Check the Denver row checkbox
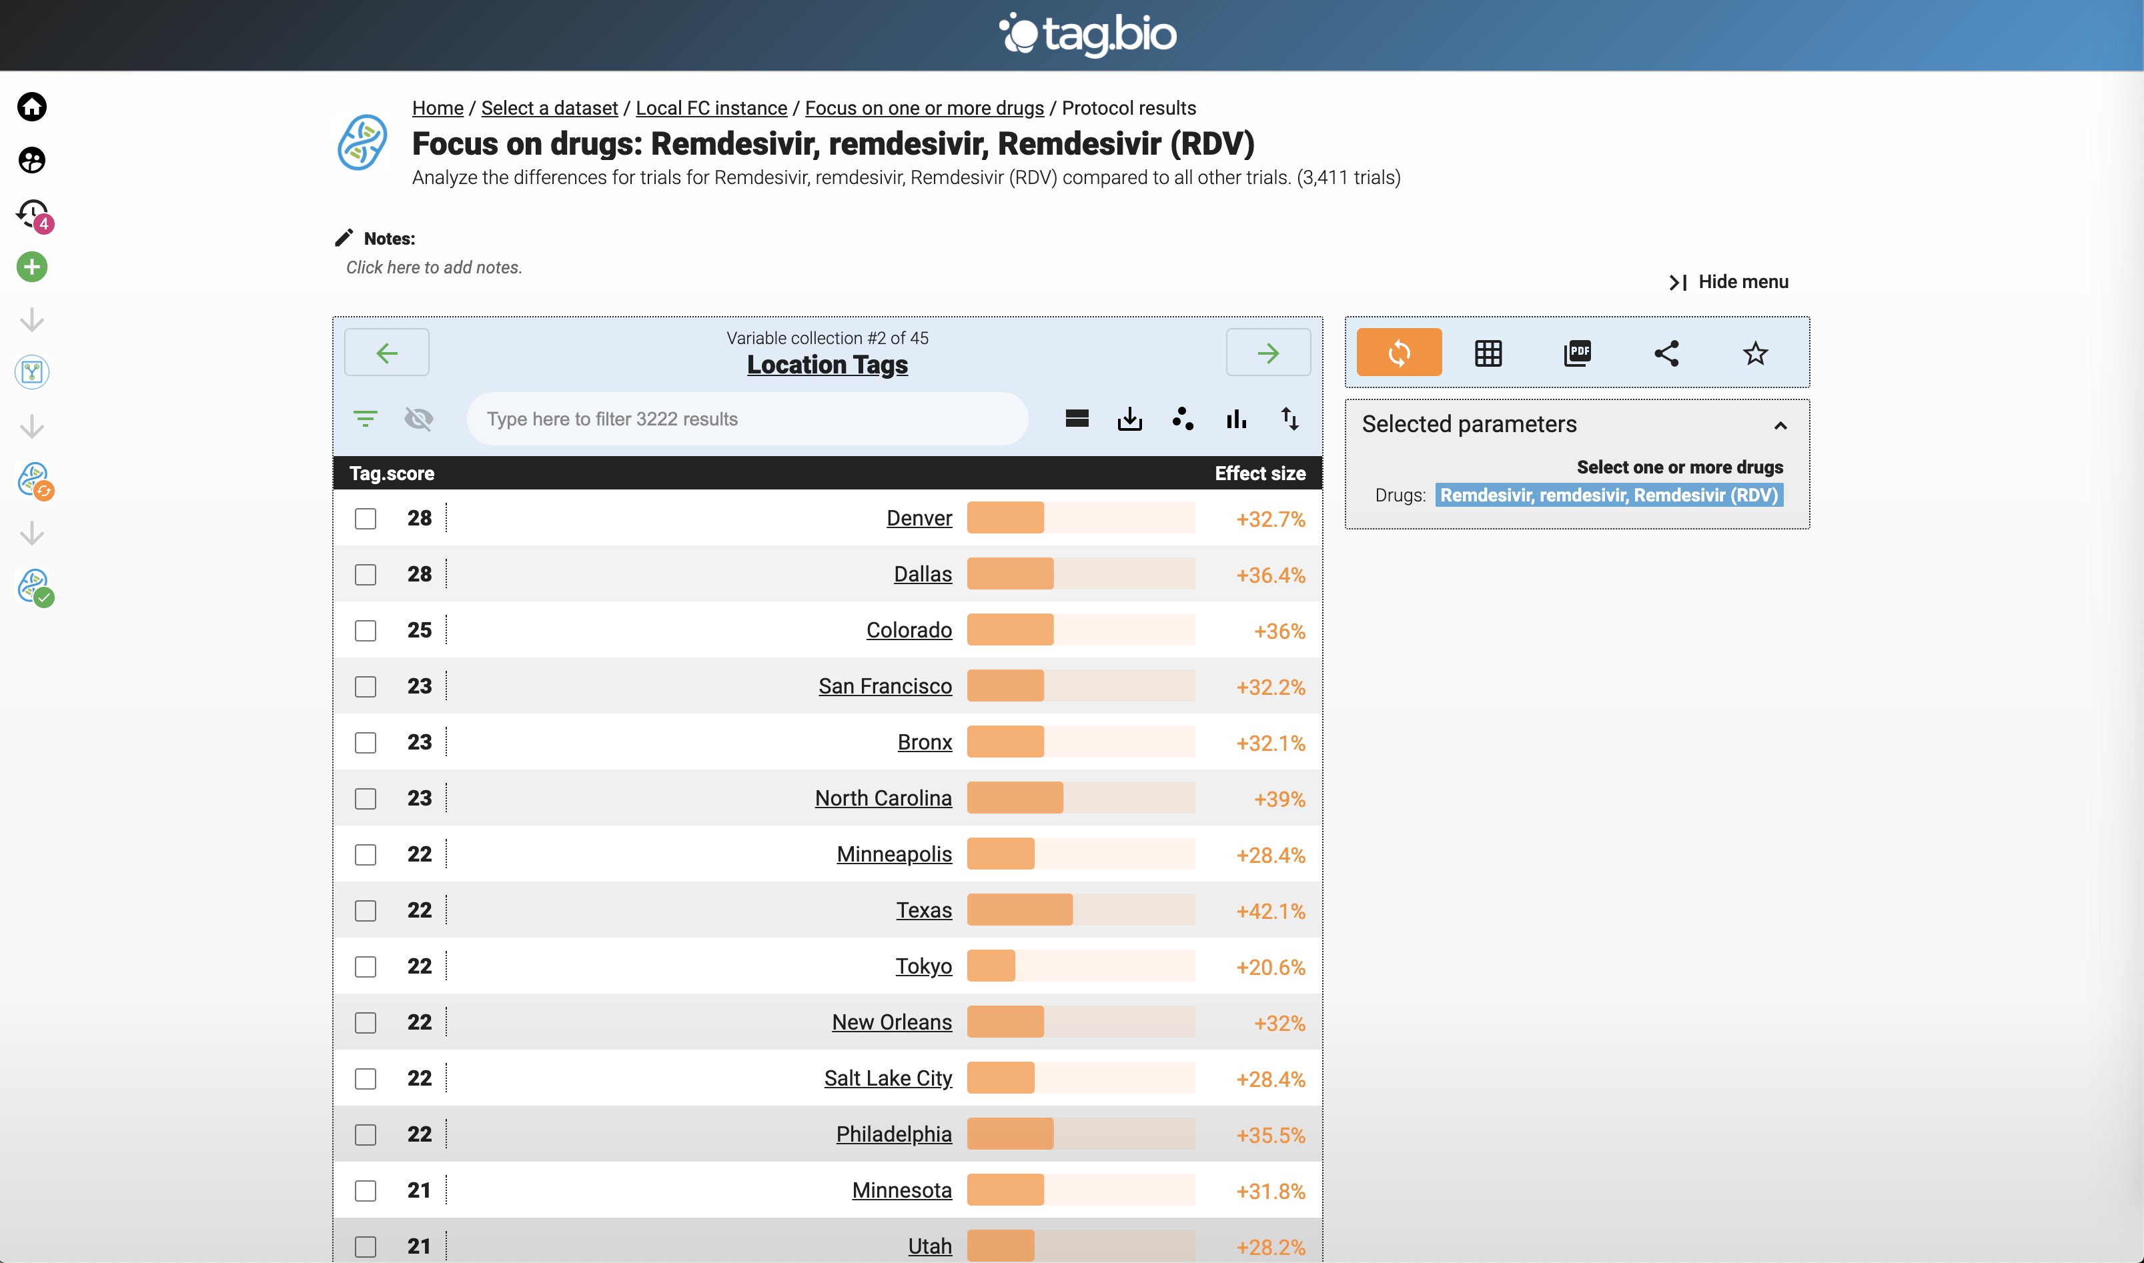 [365, 519]
